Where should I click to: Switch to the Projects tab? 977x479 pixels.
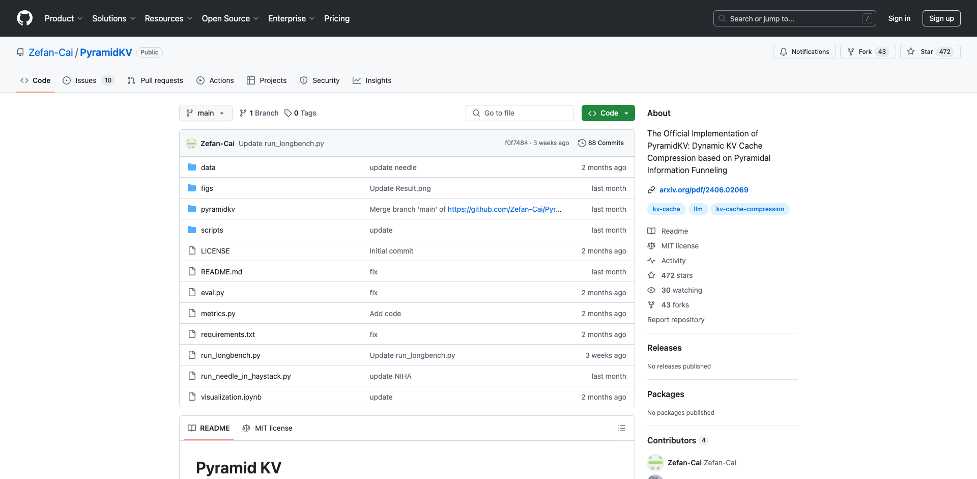tap(267, 80)
